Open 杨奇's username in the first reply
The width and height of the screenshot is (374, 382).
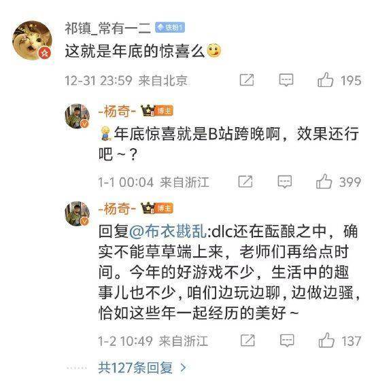[x=117, y=111]
